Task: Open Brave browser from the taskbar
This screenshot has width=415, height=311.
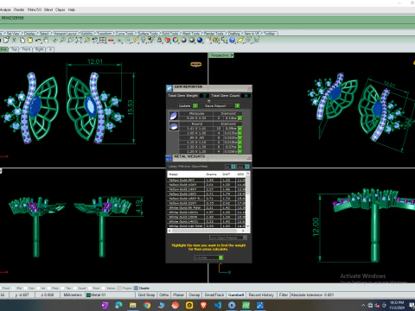Action: point(203,305)
